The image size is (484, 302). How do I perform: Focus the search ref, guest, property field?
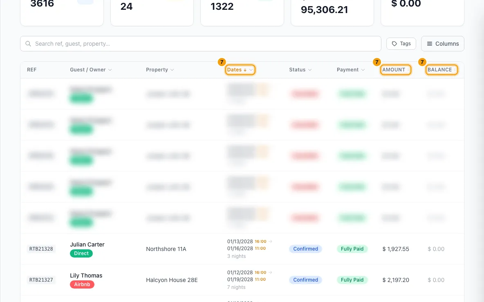tap(201, 44)
